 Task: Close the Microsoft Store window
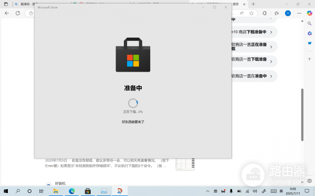coord(226,7)
